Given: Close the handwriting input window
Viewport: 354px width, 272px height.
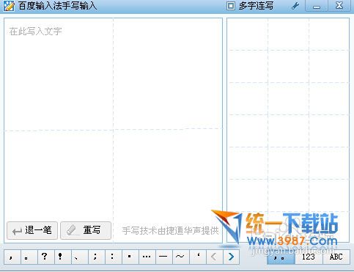Looking at the screenshot, I should [339, 6].
